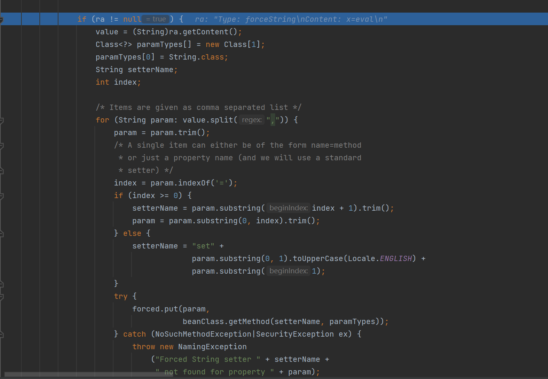Click the inline value 'ra: "Type: forceString\nContent: x=eval\n"'

point(291,19)
